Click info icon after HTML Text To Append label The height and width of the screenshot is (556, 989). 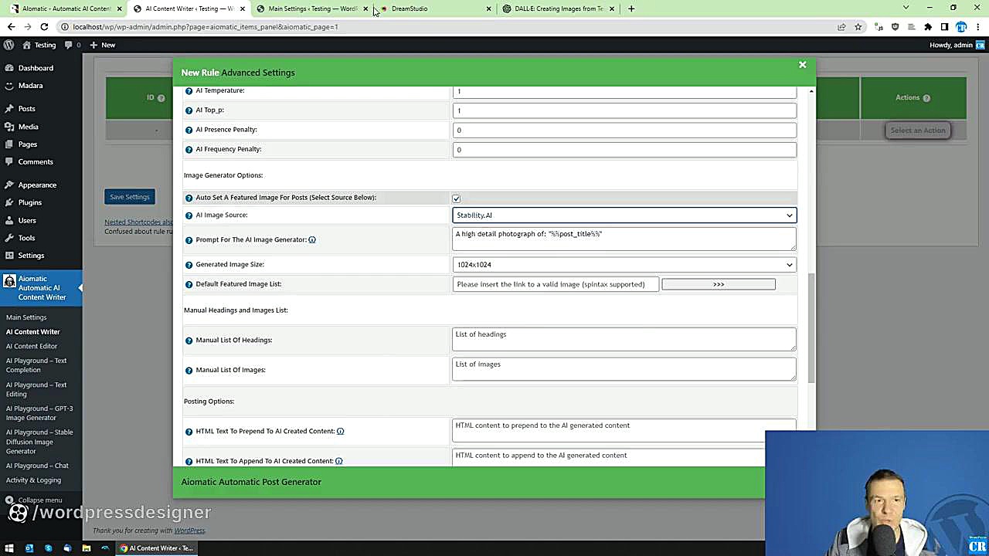click(339, 461)
